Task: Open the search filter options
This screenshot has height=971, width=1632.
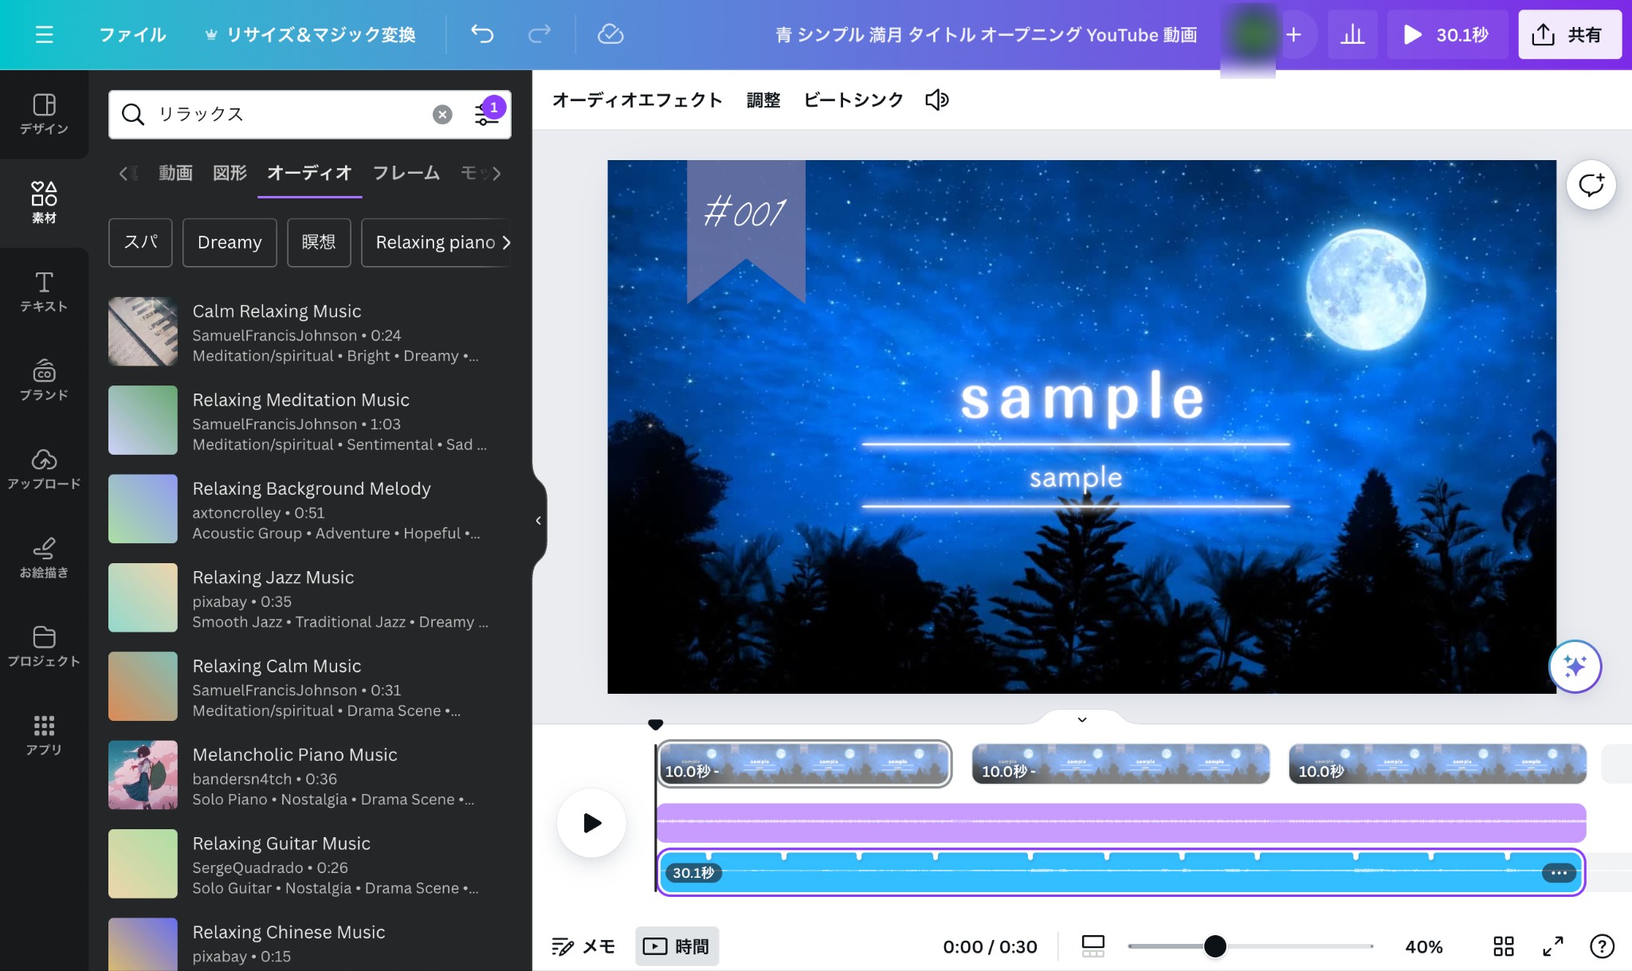Action: point(486,114)
